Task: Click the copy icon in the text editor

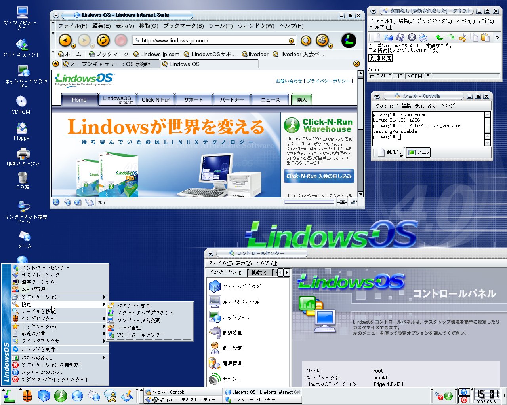Action: click(x=474, y=38)
